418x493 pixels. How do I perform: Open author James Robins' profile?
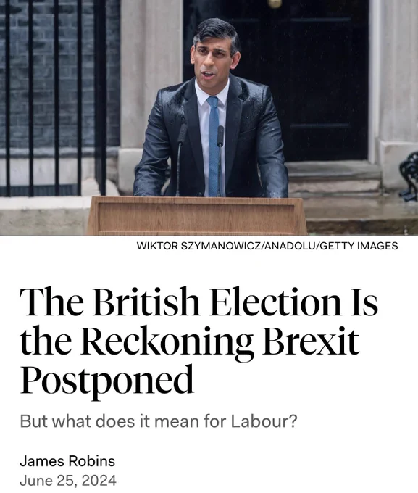67,461
